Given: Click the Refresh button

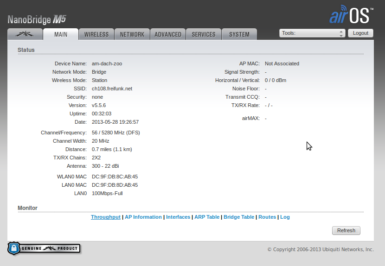Looking at the screenshot, I should pos(346,230).
